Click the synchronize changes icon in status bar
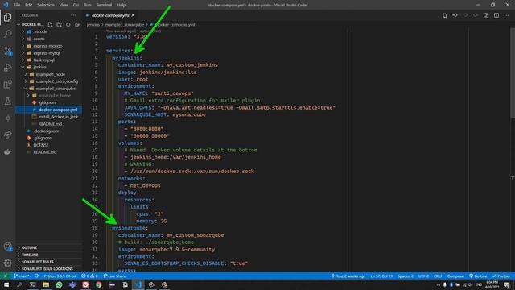This screenshot has width=515, height=290. point(36,275)
